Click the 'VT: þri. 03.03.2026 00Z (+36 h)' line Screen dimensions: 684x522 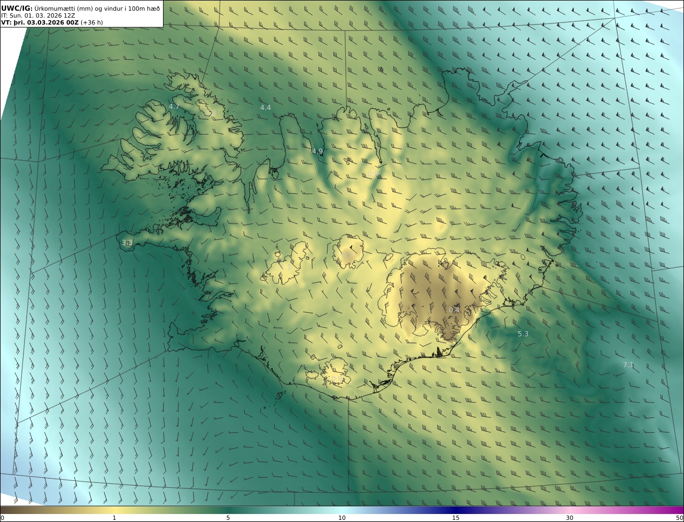(52, 22)
